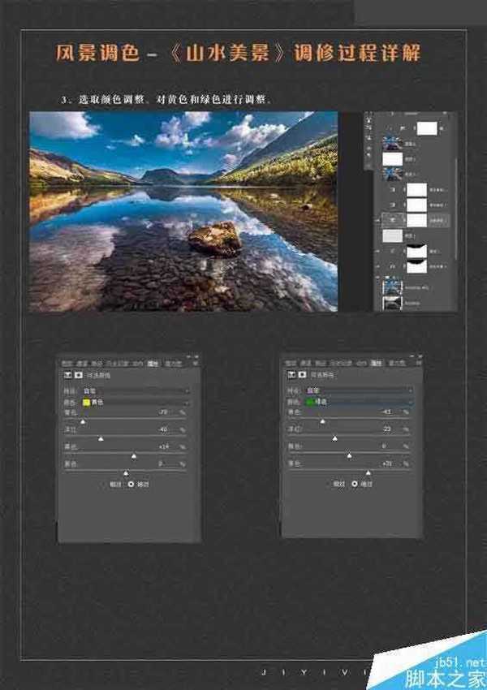Screen dimensions: 487x690
Task: Click the lake landscape photo on canvas
Action: click(x=183, y=211)
